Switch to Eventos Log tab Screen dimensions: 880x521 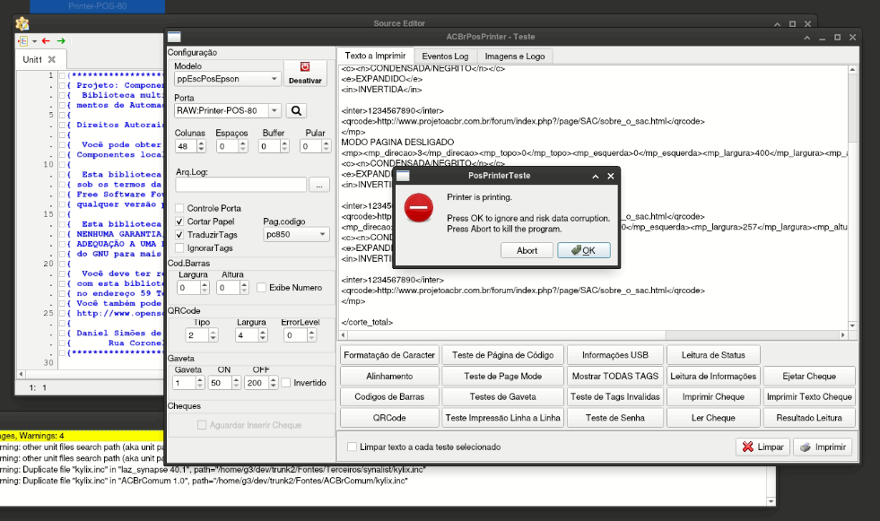[445, 56]
